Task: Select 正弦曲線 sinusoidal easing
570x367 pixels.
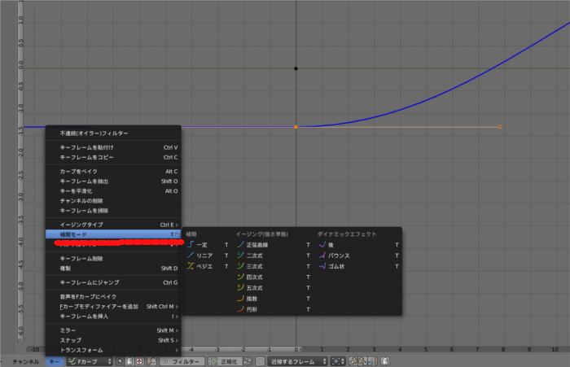Action: (x=274, y=245)
